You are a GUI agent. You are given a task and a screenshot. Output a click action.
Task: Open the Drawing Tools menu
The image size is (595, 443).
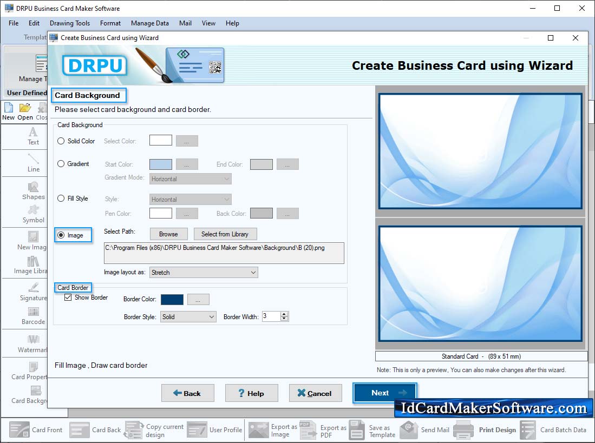tap(70, 23)
